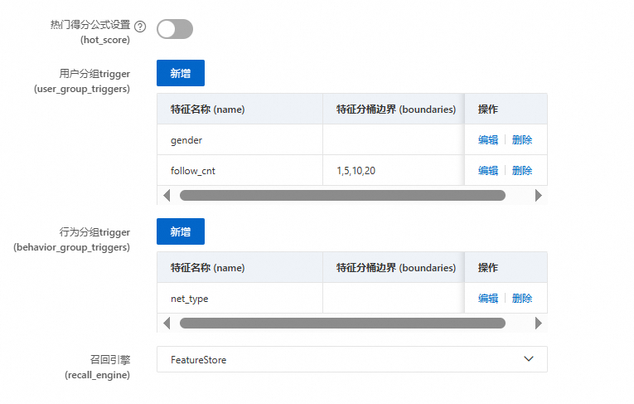Click 新增 button for behavior group triggers
The width and height of the screenshot is (634, 404).
click(x=180, y=231)
